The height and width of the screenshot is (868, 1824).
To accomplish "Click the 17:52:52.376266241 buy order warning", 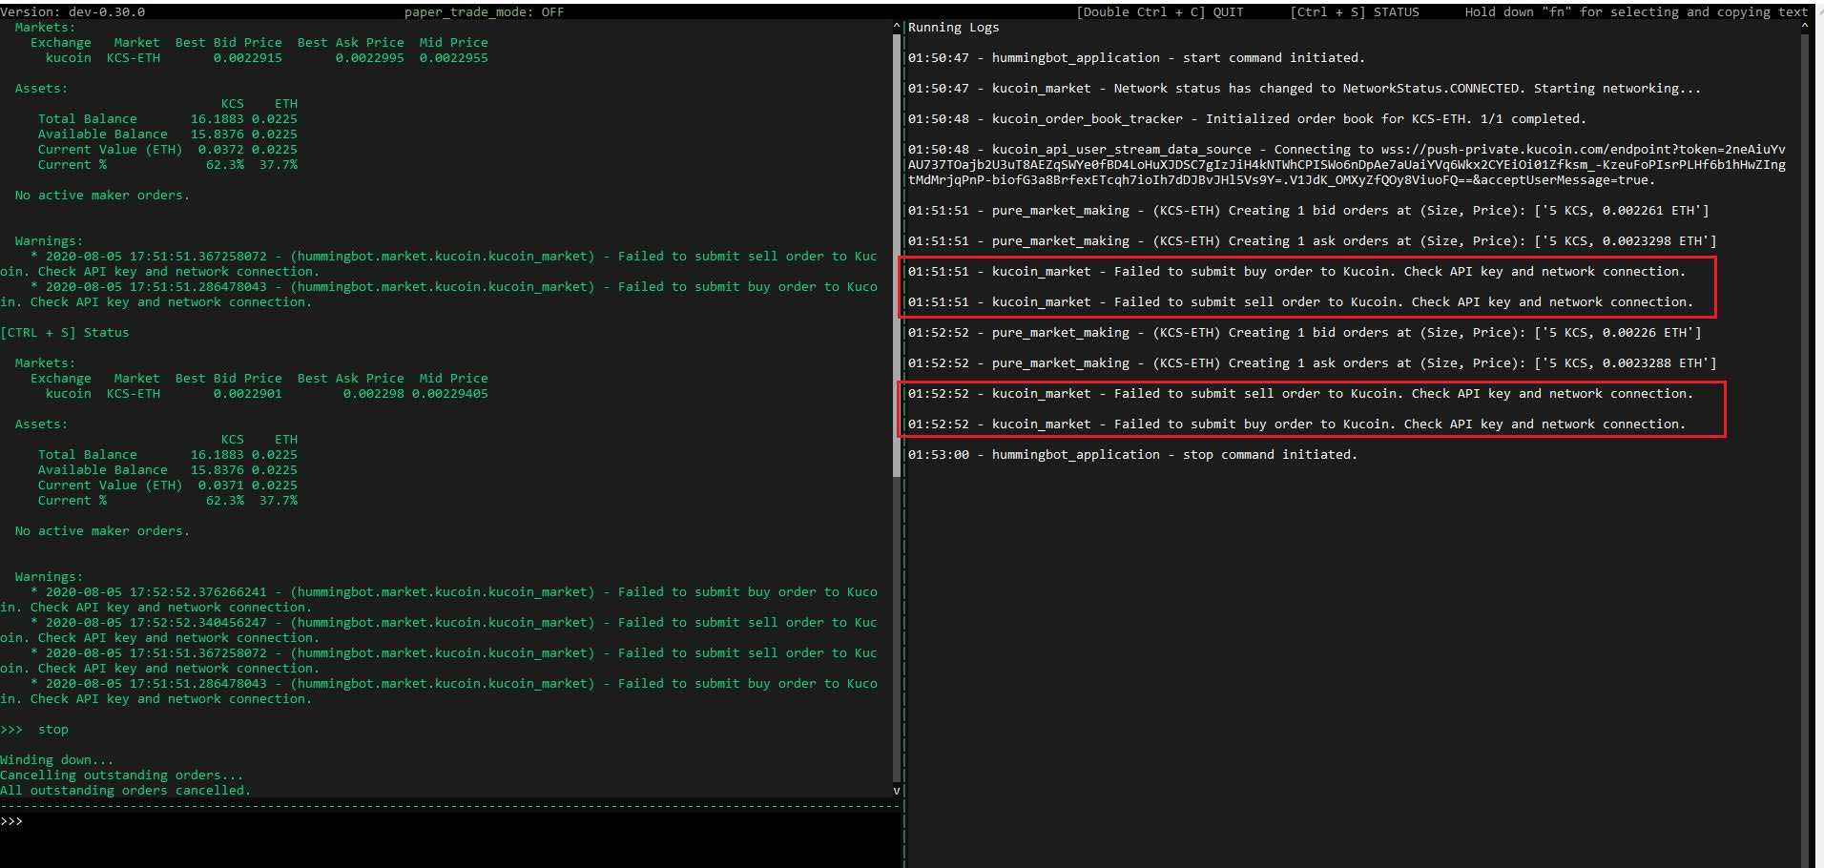I will click(439, 600).
